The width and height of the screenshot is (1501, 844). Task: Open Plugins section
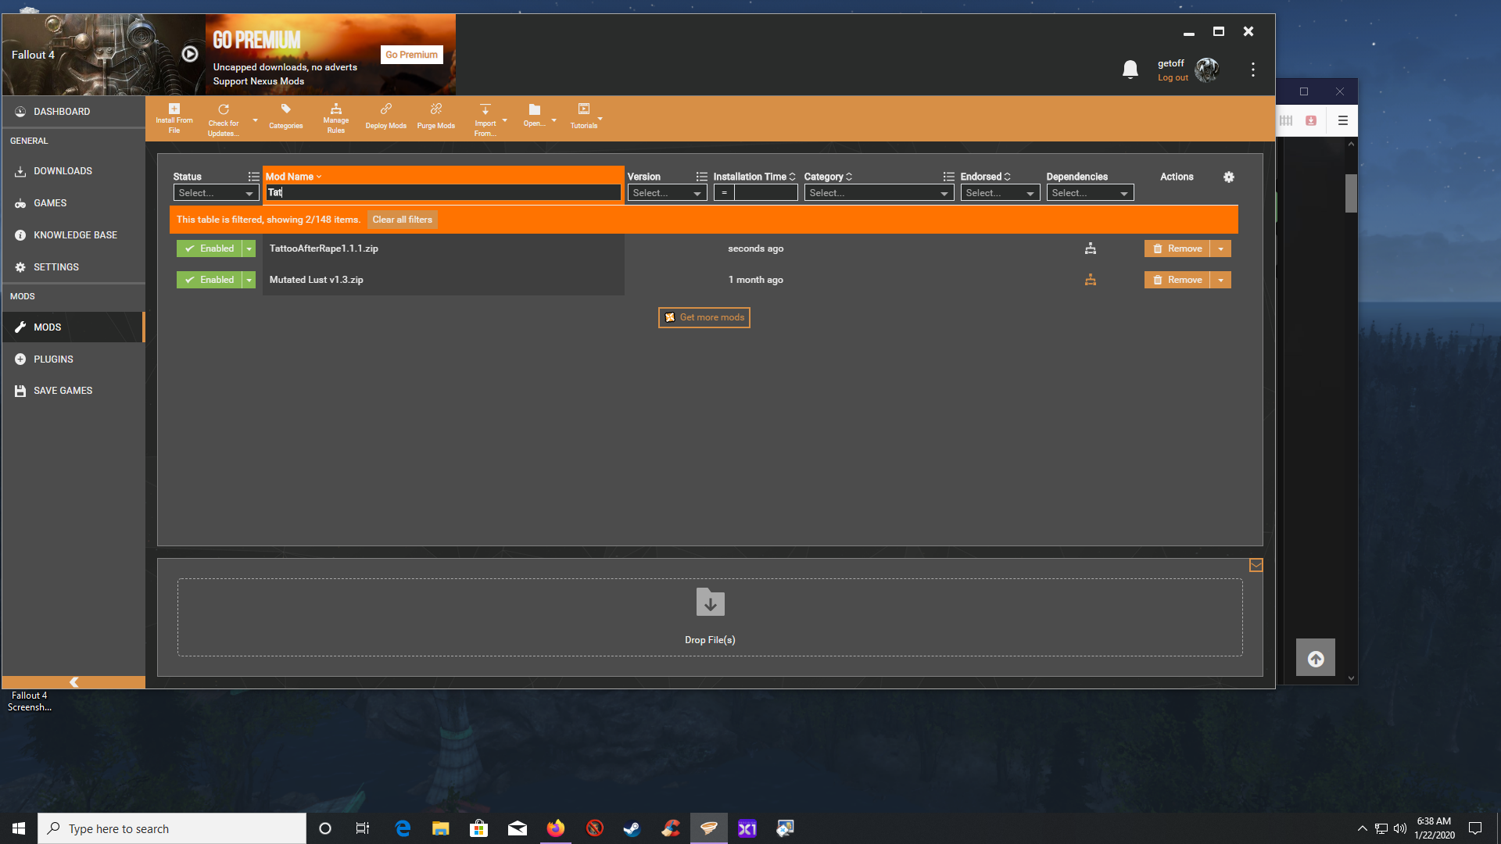point(73,359)
